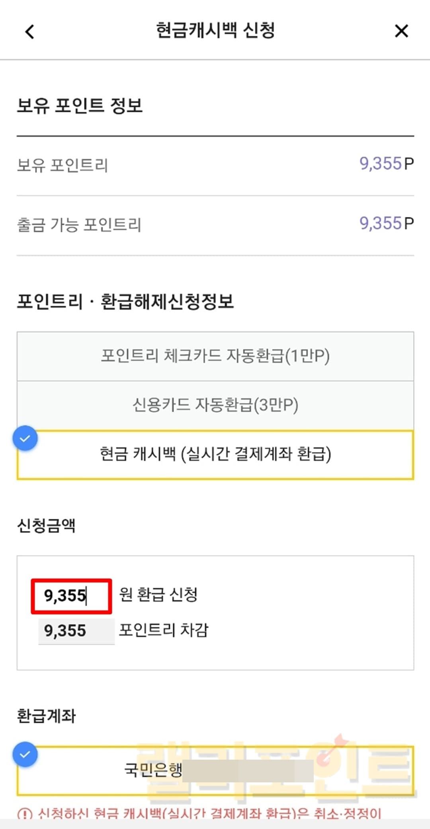
Task: Go back using the left arrow
Action: click(x=30, y=31)
